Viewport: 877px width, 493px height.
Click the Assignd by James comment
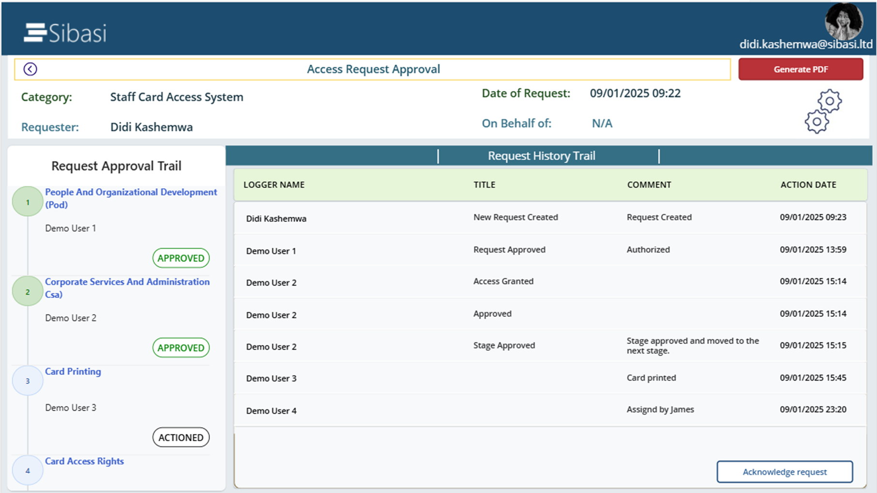[660, 409]
